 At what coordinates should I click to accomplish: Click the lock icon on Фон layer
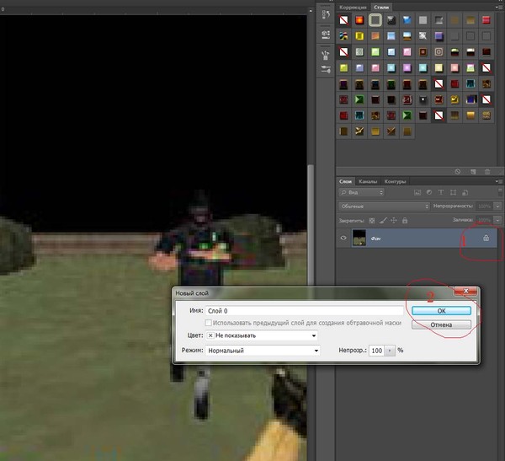coord(486,238)
